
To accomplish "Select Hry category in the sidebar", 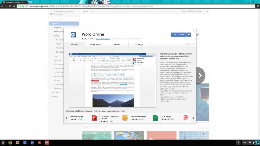I will pos(55,56).
